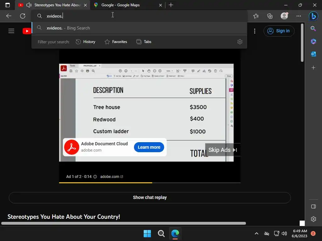Viewport: 322px width, 241px height.
Task: Show chat replay
Action: [x=150, y=198]
